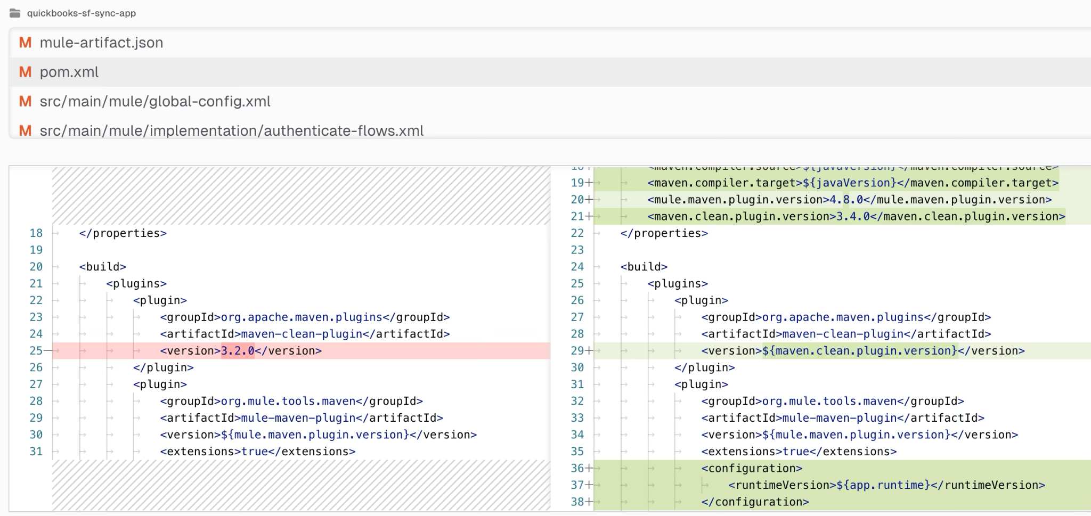1091x516 pixels.
Task: Click the 4.8.0 mule.maven.plugin.version line
Action: pyautogui.click(x=850, y=200)
